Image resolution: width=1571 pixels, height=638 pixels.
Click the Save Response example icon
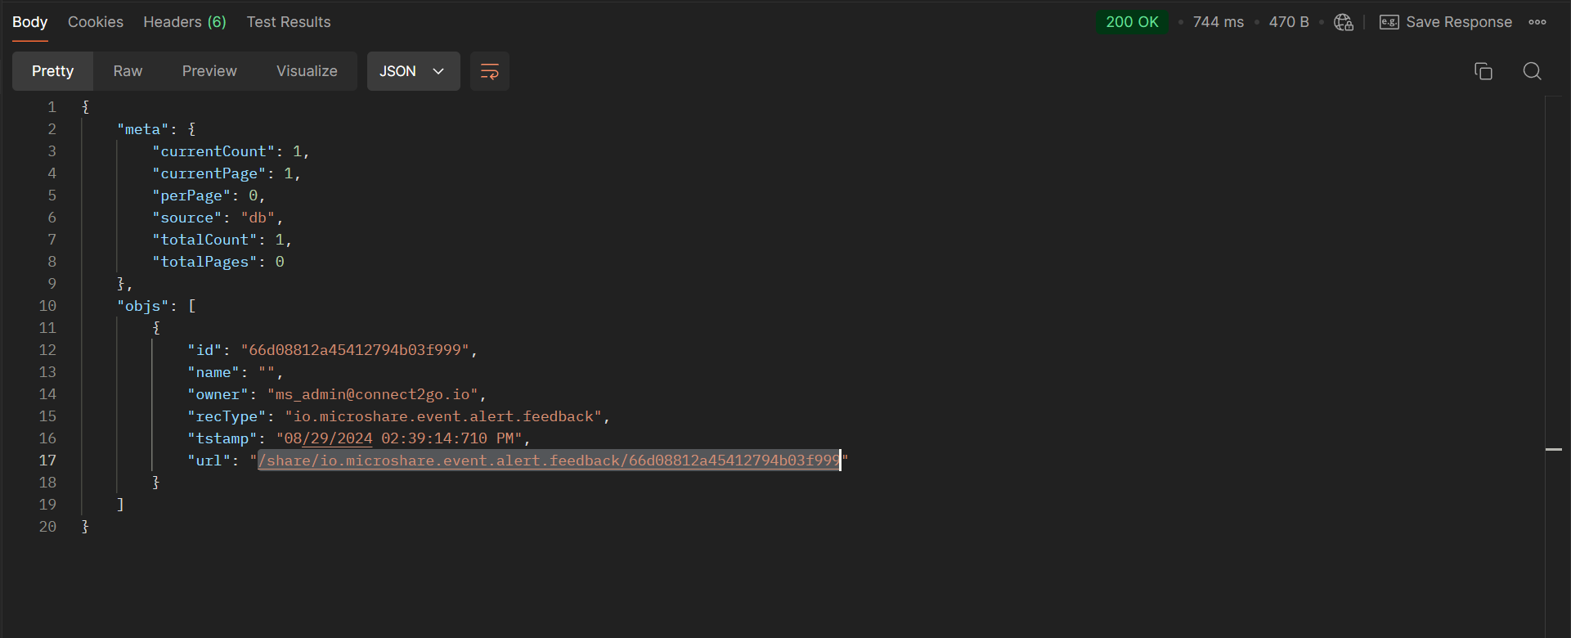[x=1389, y=22]
